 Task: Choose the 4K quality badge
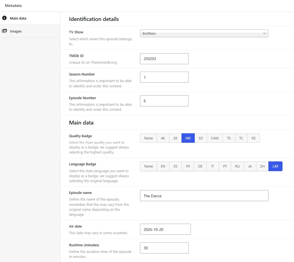click(163, 138)
